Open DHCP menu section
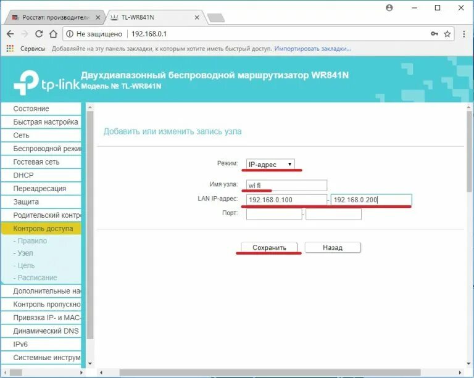Image resolution: width=474 pixels, height=378 pixels. click(41, 175)
